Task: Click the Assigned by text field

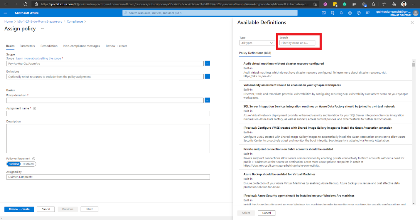Action: [108, 177]
